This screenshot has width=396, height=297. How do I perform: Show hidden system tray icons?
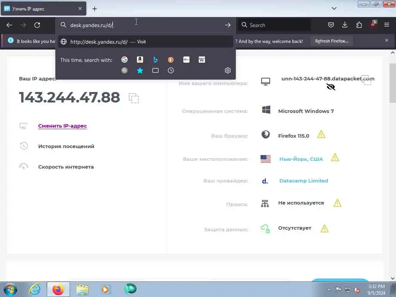coord(329,290)
